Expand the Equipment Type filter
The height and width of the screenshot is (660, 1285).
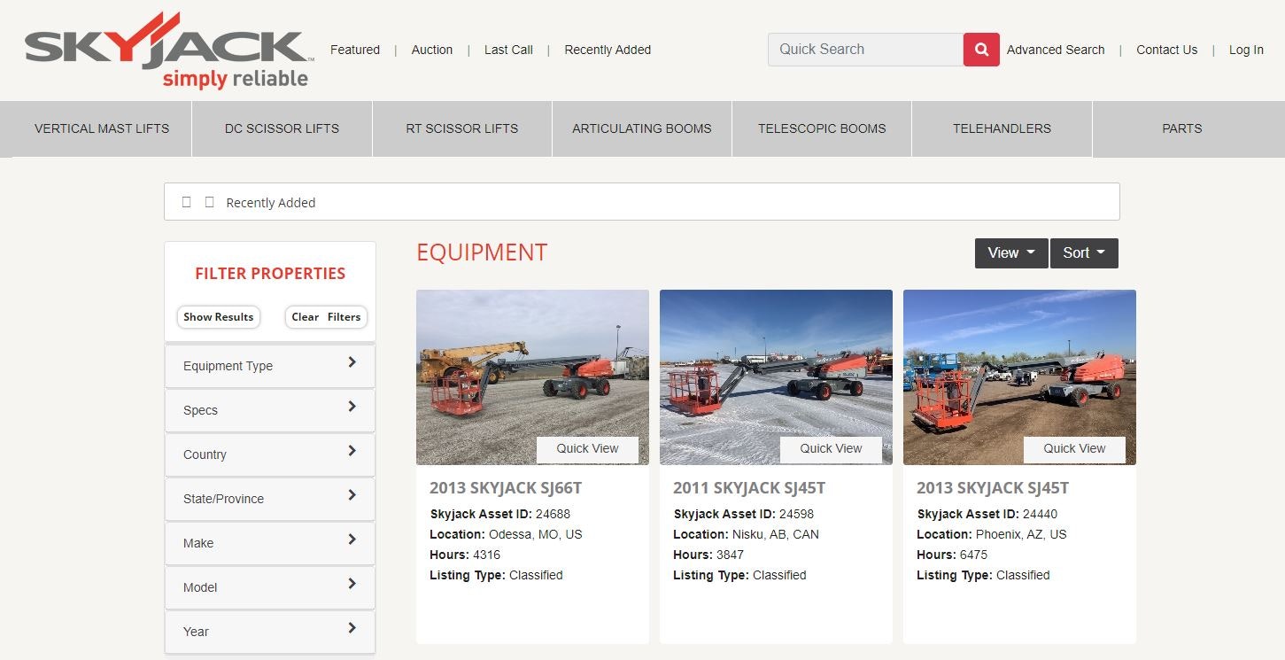pos(269,365)
